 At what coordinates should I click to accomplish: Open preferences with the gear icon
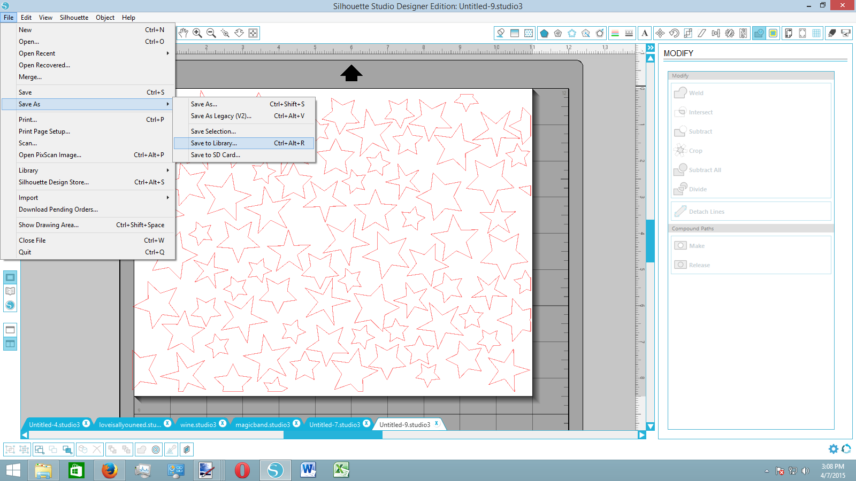(x=834, y=449)
